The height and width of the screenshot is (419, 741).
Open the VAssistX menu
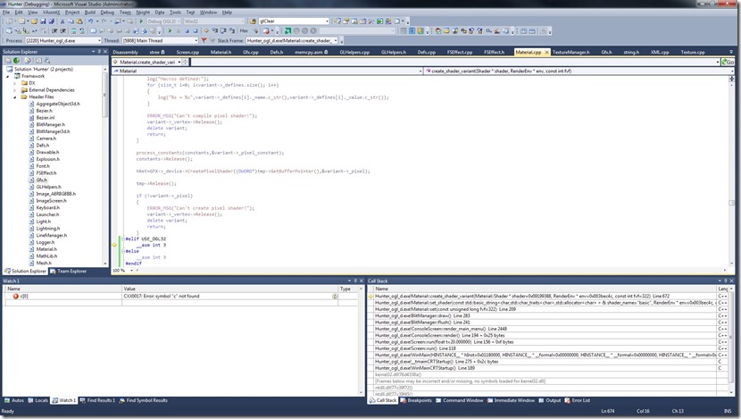pos(52,13)
